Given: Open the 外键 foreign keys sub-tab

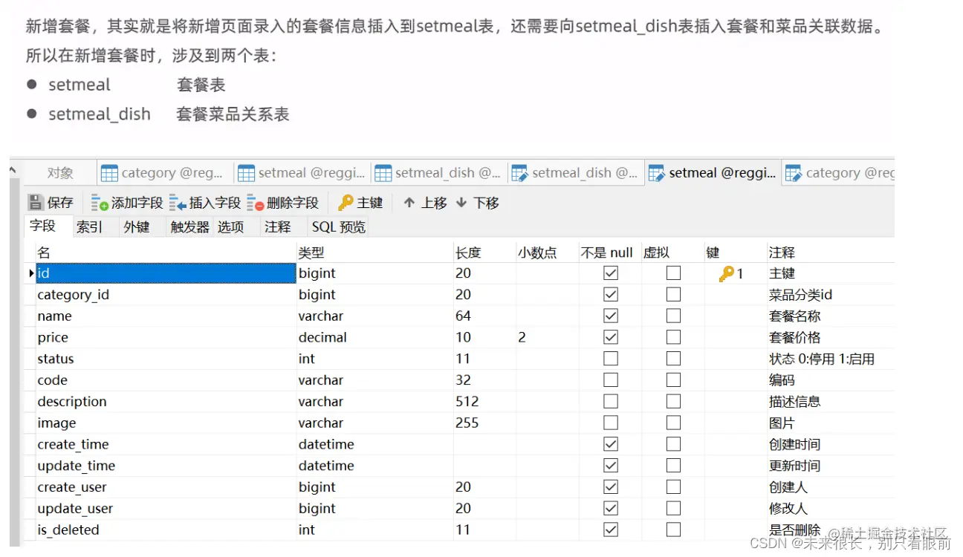Looking at the screenshot, I should (x=137, y=227).
